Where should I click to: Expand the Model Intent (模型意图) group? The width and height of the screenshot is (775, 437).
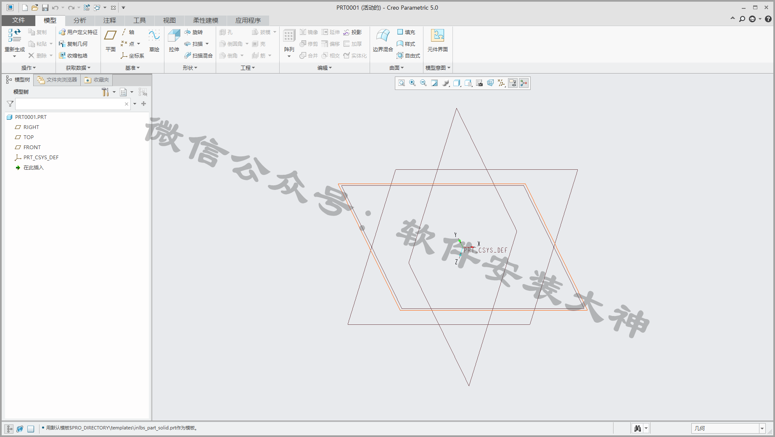click(438, 68)
